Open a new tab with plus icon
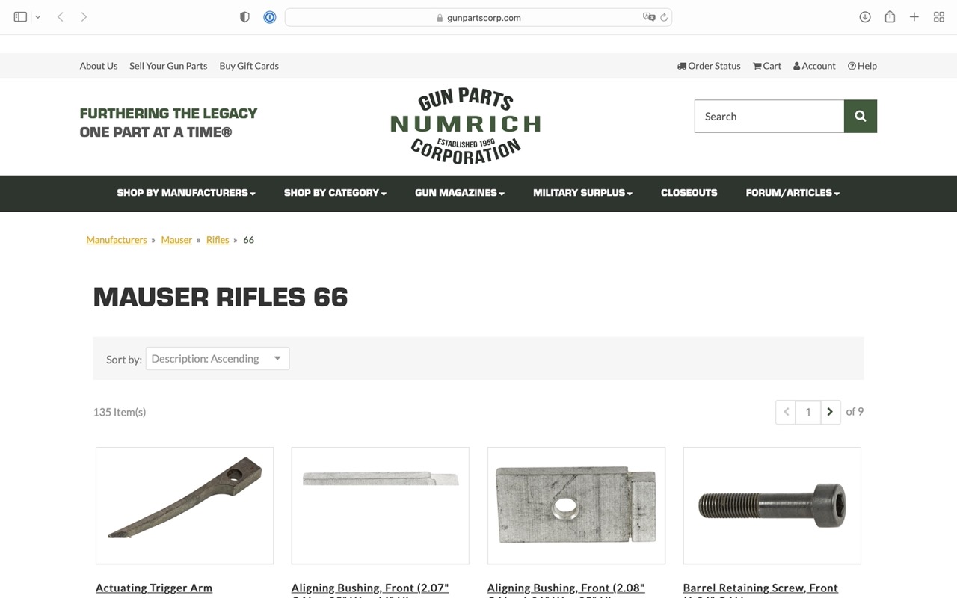Image resolution: width=957 pixels, height=598 pixels. point(914,16)
